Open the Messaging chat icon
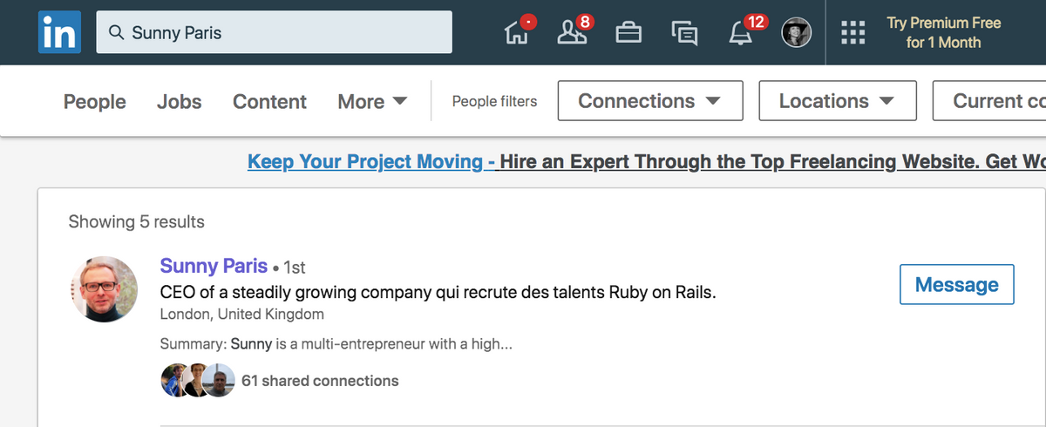The width and height of the screenshot is (1046, 427). [x=684, y=33]
